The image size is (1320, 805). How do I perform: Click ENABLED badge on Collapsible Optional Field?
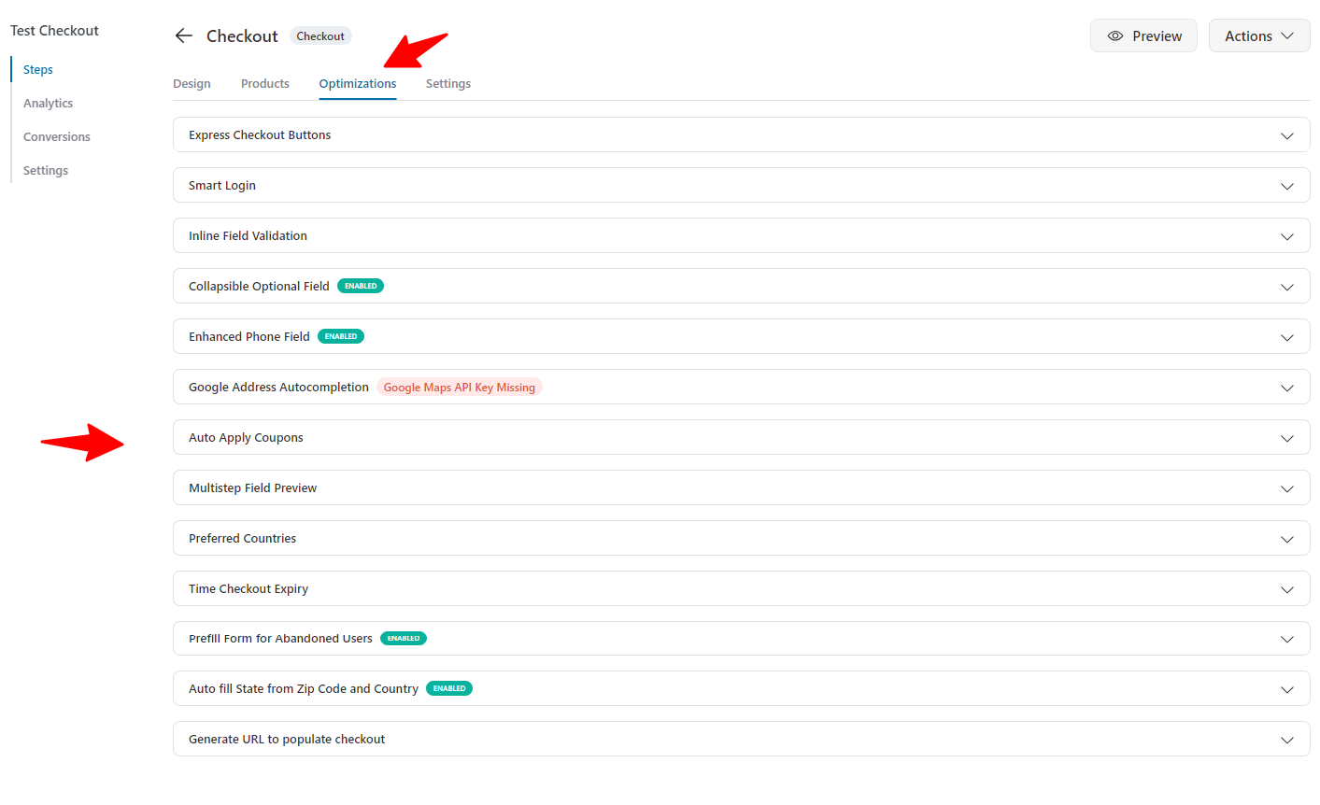point(361,286)
